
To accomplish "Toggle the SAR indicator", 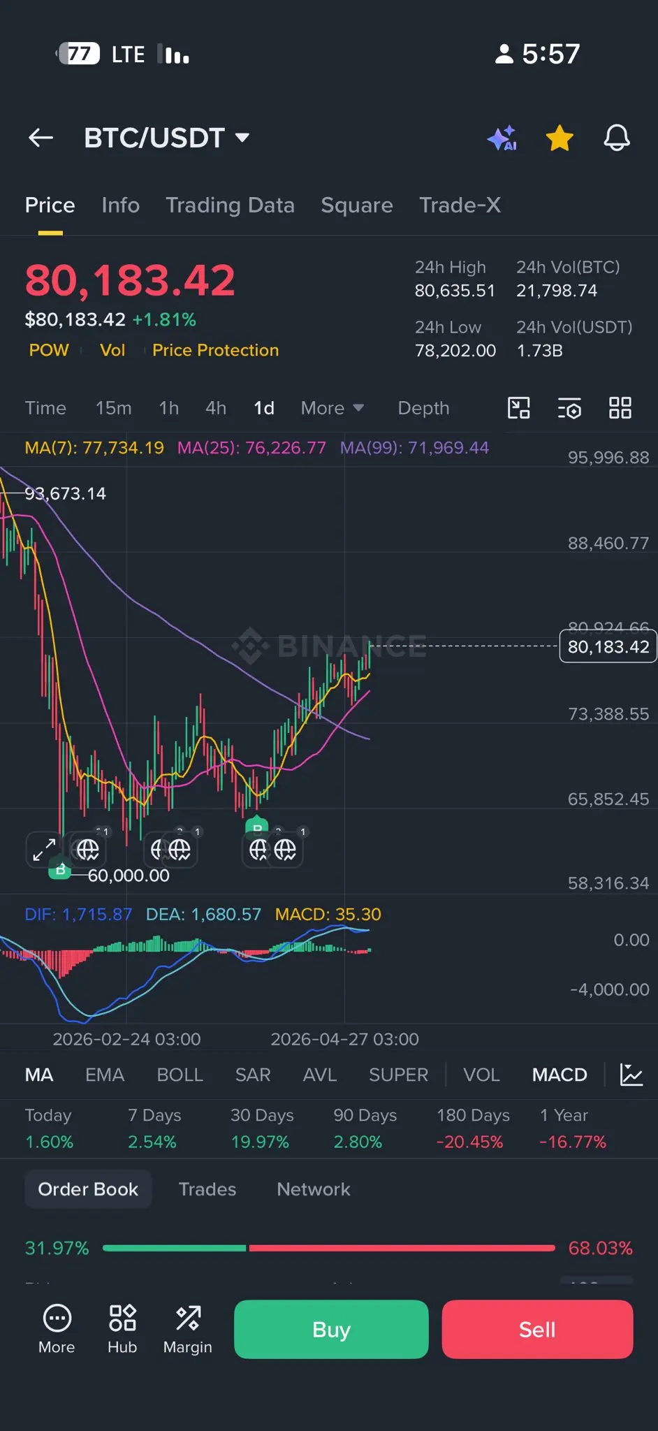I will click(253, 1075).
